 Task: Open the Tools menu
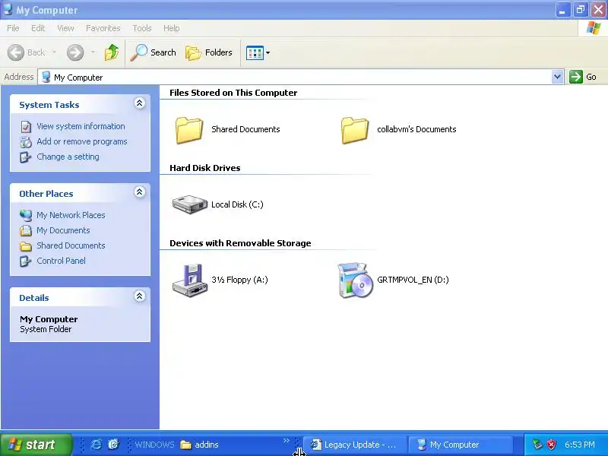point(142,28)
